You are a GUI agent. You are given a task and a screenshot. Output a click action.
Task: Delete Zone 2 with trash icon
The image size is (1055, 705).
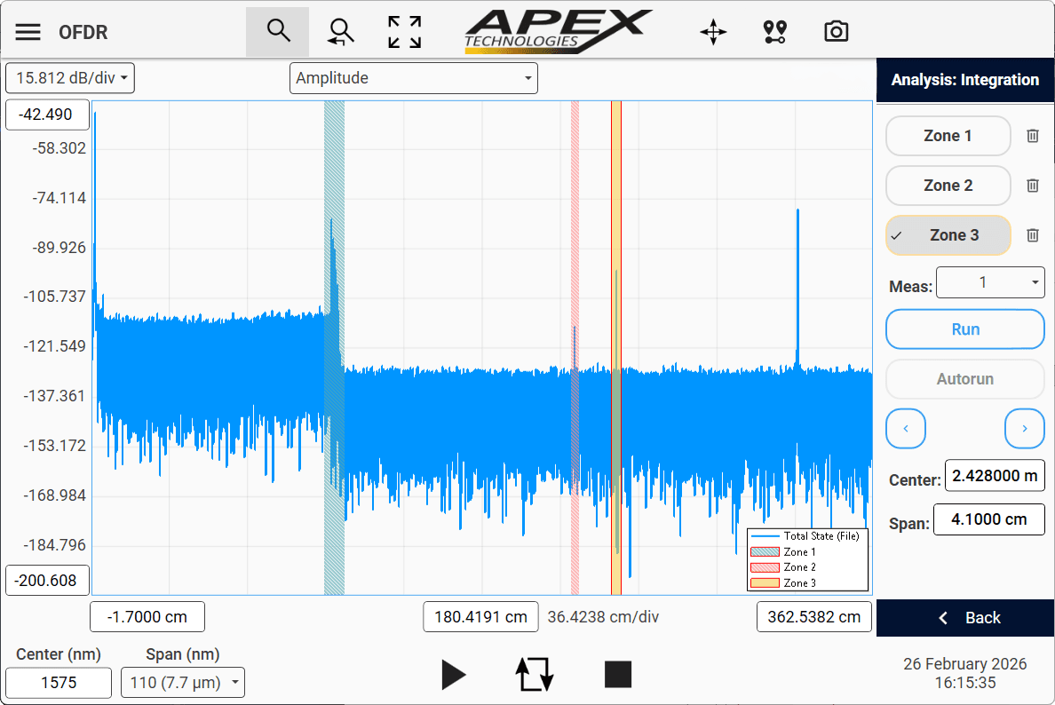pos(1032,186)
